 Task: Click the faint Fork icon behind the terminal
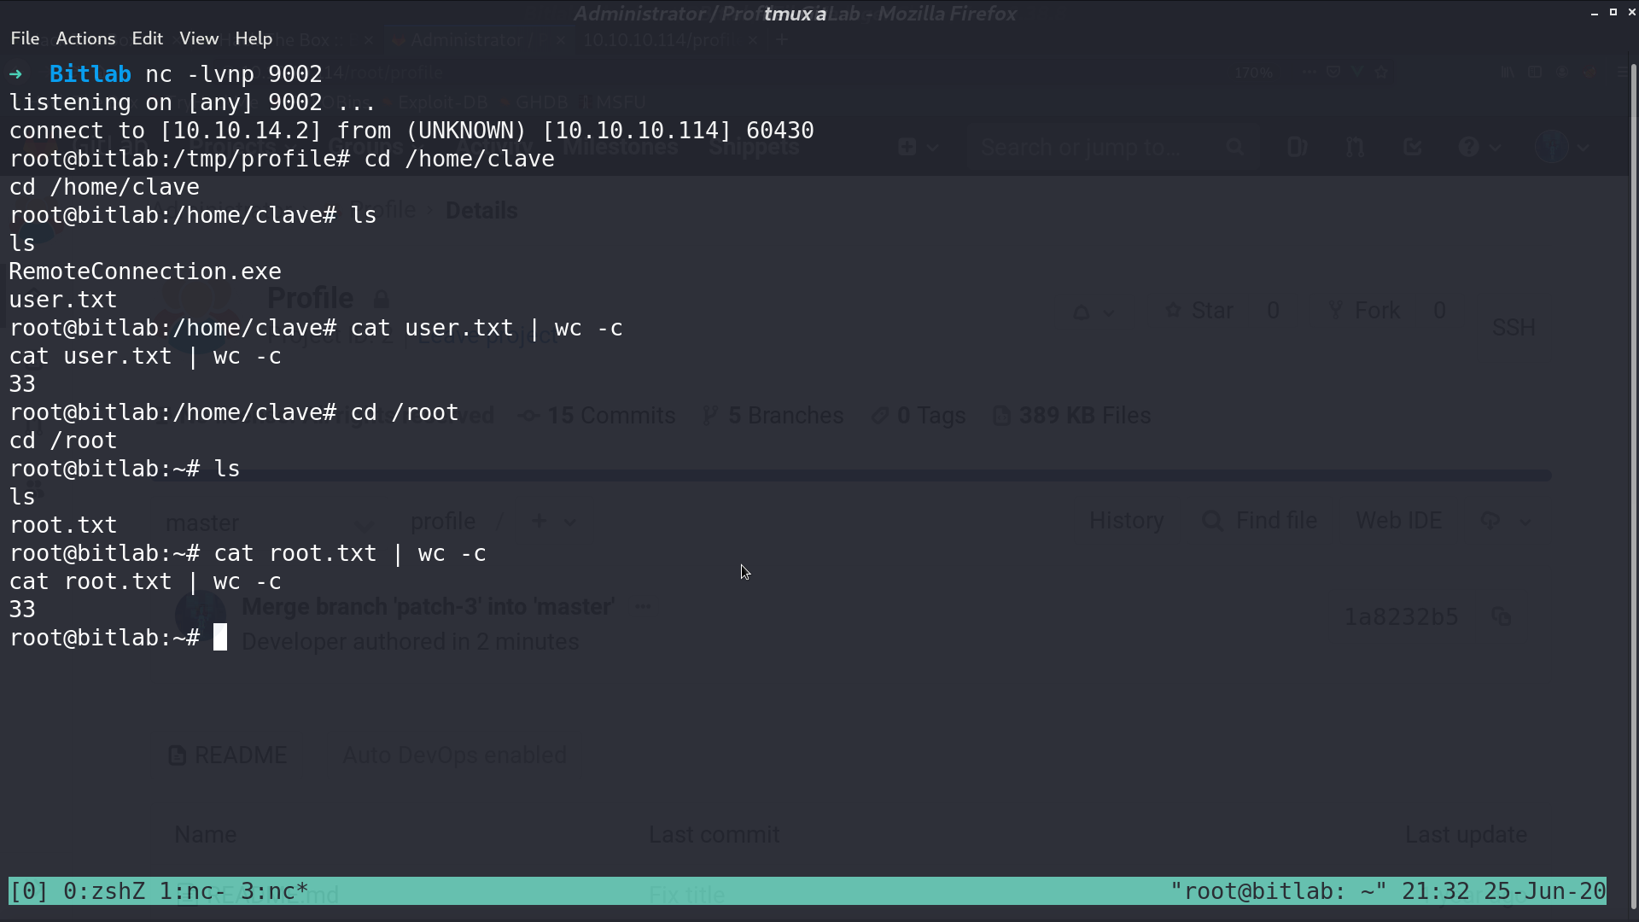pyautogui.click(x=1336, y=311)
